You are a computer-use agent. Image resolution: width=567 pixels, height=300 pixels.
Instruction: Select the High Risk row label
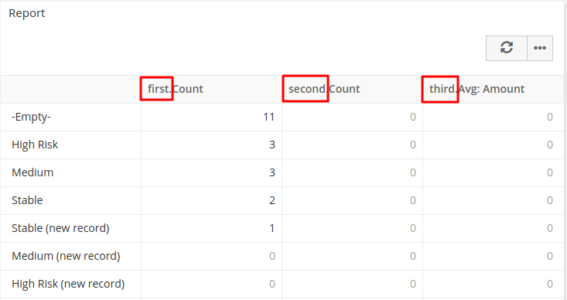35,145
